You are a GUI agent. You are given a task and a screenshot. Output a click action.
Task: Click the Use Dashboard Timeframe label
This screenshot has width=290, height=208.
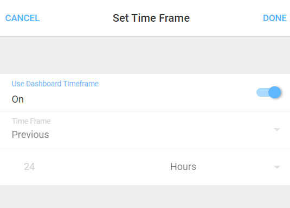click(x=55, y=84)
